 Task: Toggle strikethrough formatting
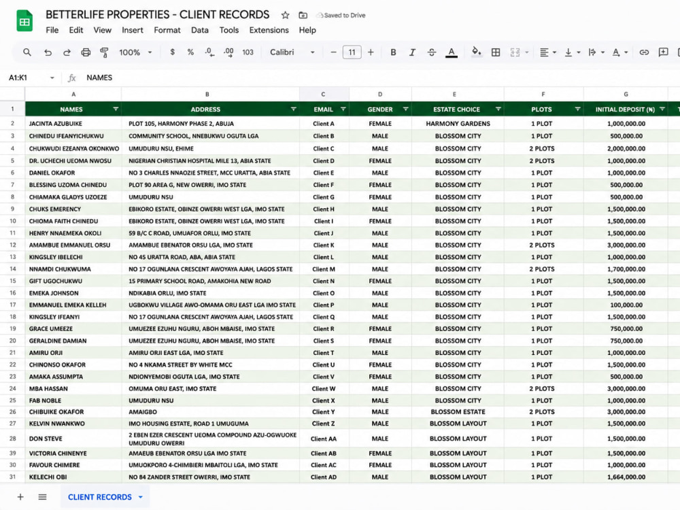(432, 52)
